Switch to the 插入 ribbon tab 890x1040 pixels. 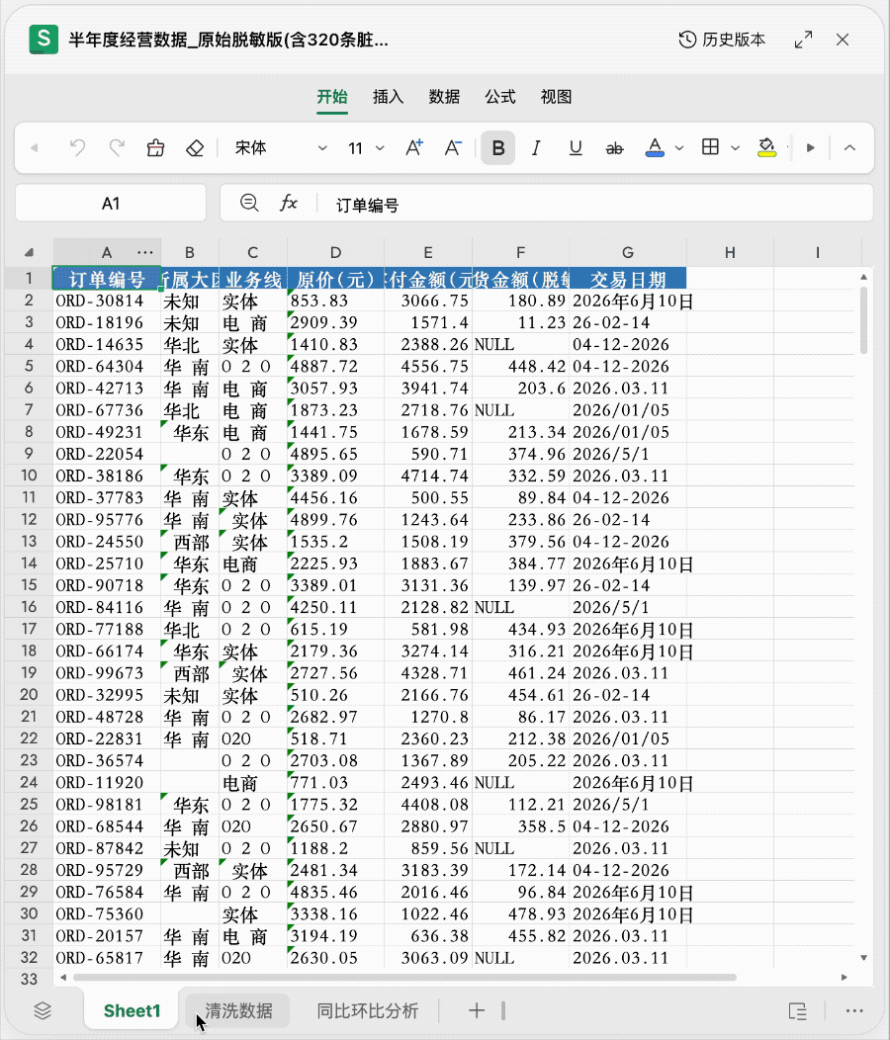389,97
